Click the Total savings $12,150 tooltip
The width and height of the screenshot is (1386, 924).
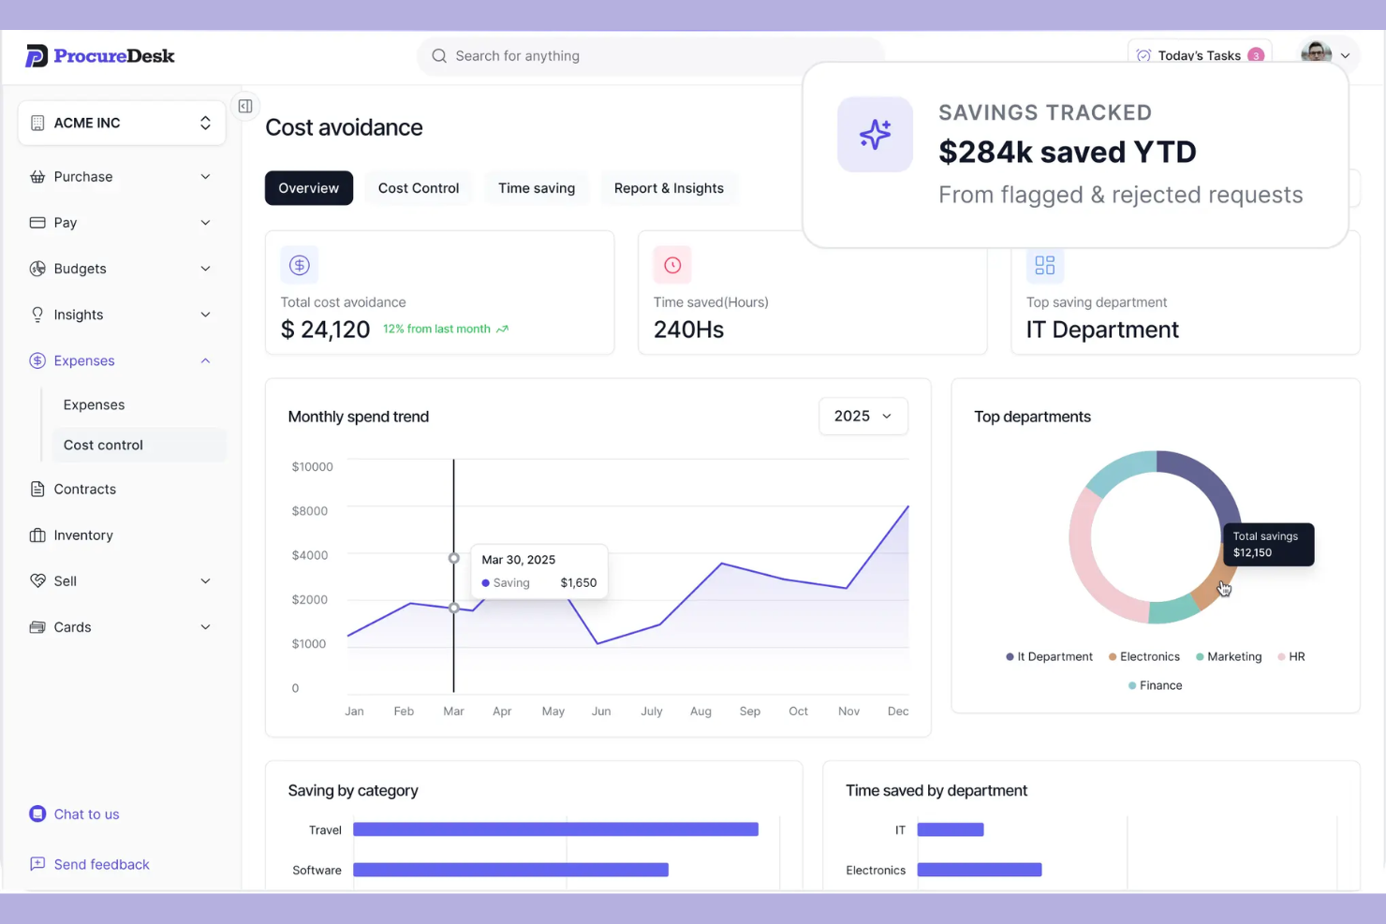(x=1269, y=544)
